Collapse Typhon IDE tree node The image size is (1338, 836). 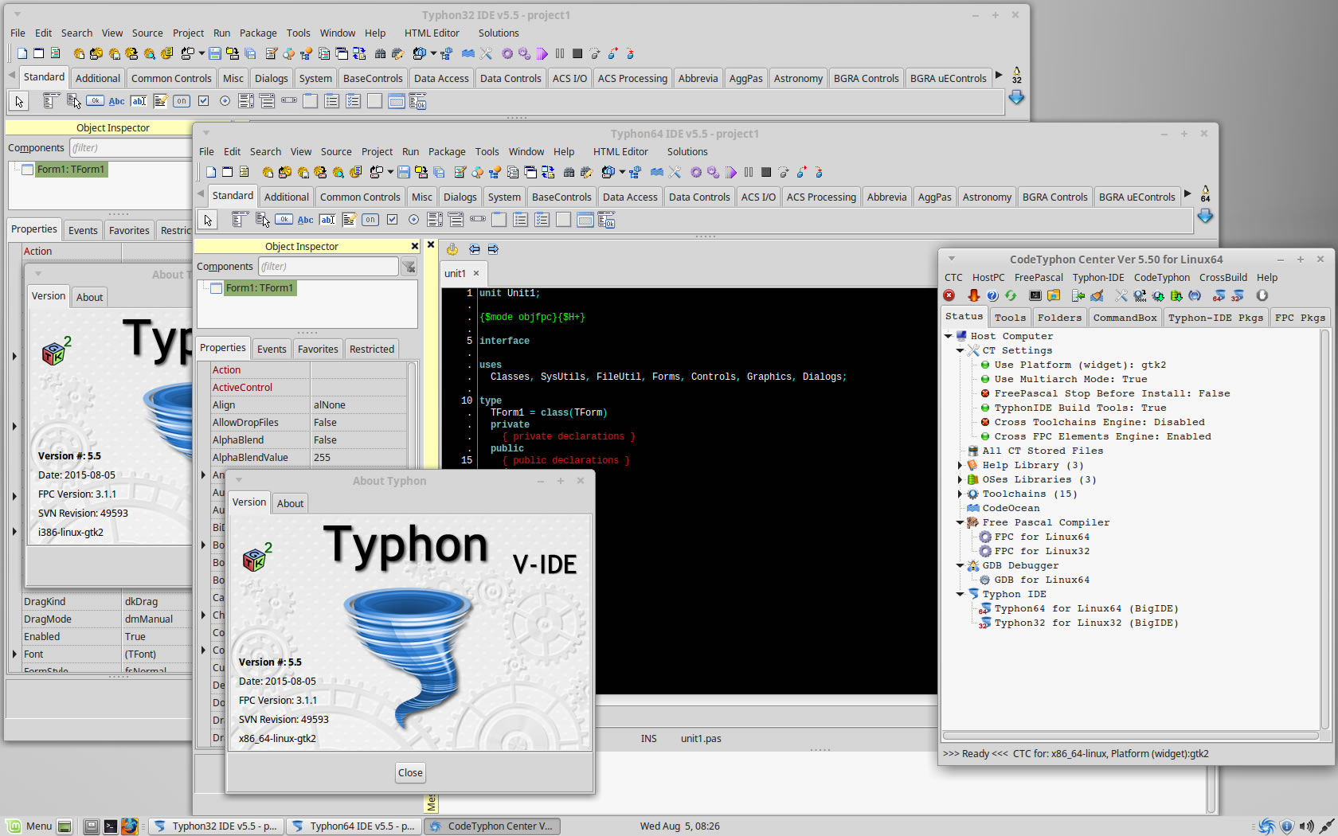[960, 594]
